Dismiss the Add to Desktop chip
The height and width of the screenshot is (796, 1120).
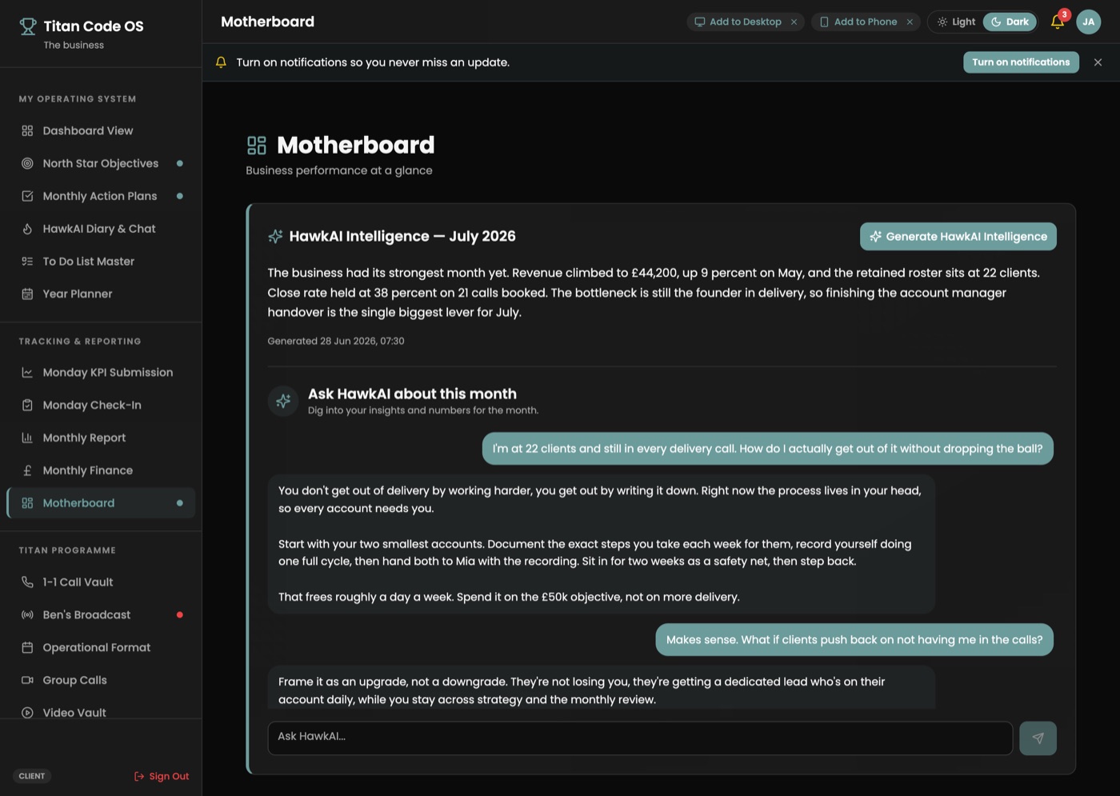(x=794, y=22)
